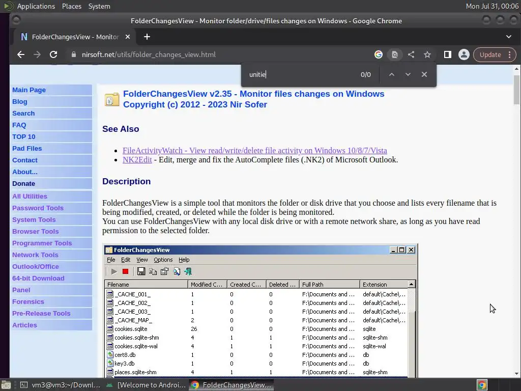Open the System Tools link
The width and height of the screenshot is (521, 391).
coord(34,219)
